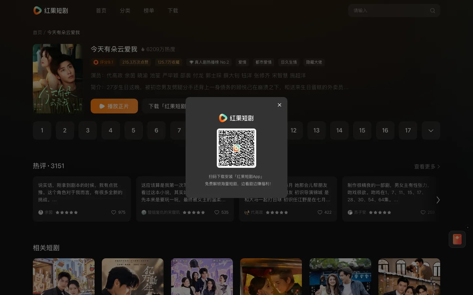Click the 今天有朵云爱我 poster thumbnail
The width and height of the screenshot is (473, 295).
tap(58, 79)
